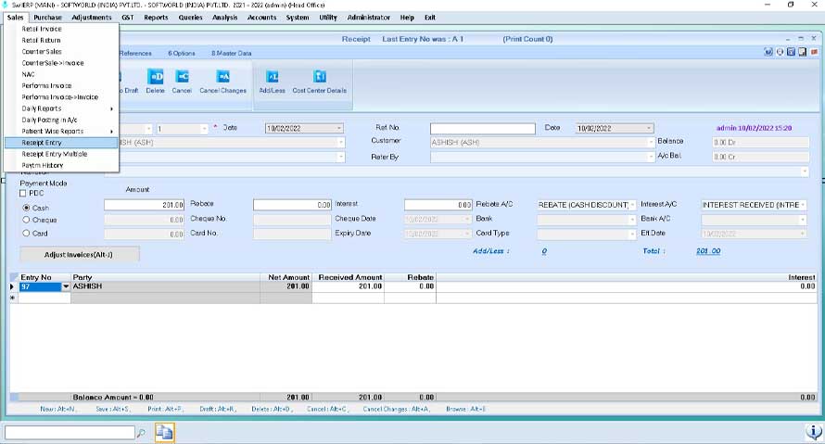Expand the Rebate A/C dropdown
This screenshot has width=825, height=444.
632,205
